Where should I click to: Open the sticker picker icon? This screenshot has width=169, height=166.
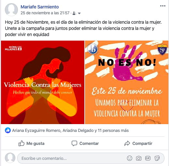(157, 158)
